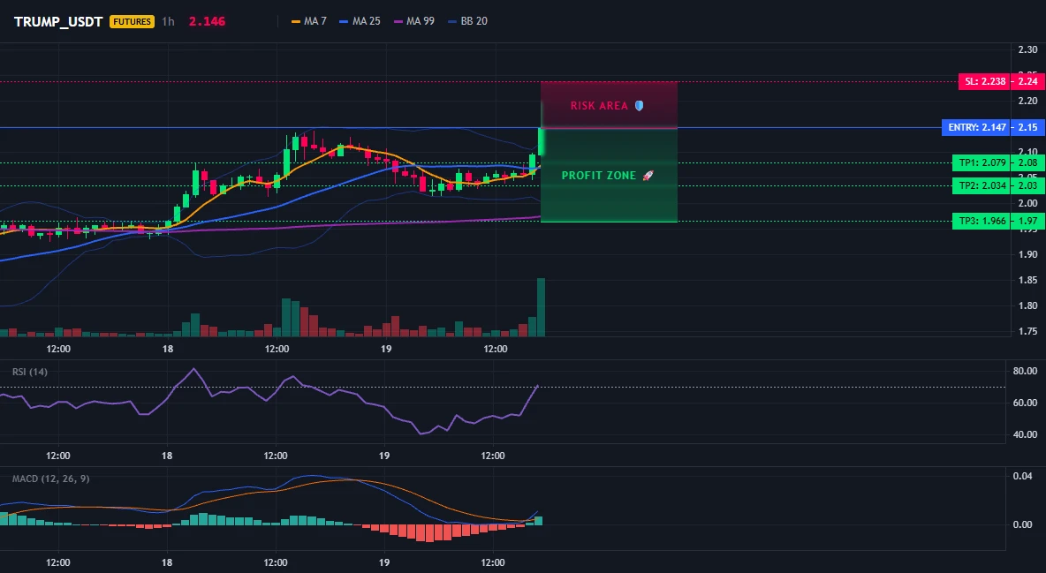Click the 0.04 level on MACD axis
1046x573 pixels.
1023,476
